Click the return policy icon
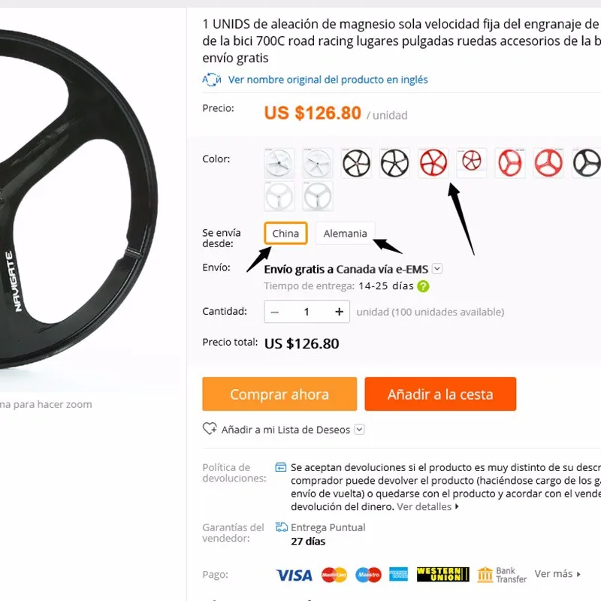601x601 pixels. pos(281,467)
